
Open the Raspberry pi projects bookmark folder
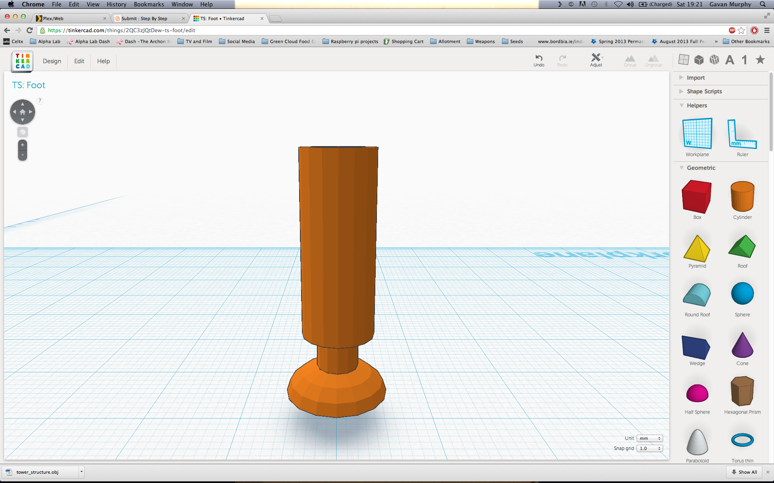[350, 41]
